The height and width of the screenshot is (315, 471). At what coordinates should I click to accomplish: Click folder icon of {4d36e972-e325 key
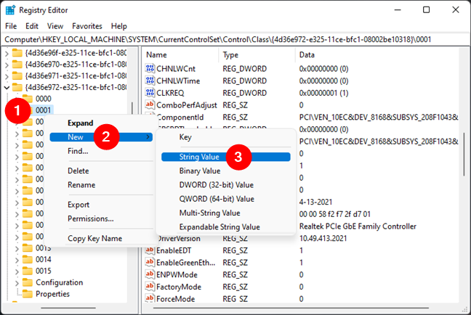pos(17,87)
